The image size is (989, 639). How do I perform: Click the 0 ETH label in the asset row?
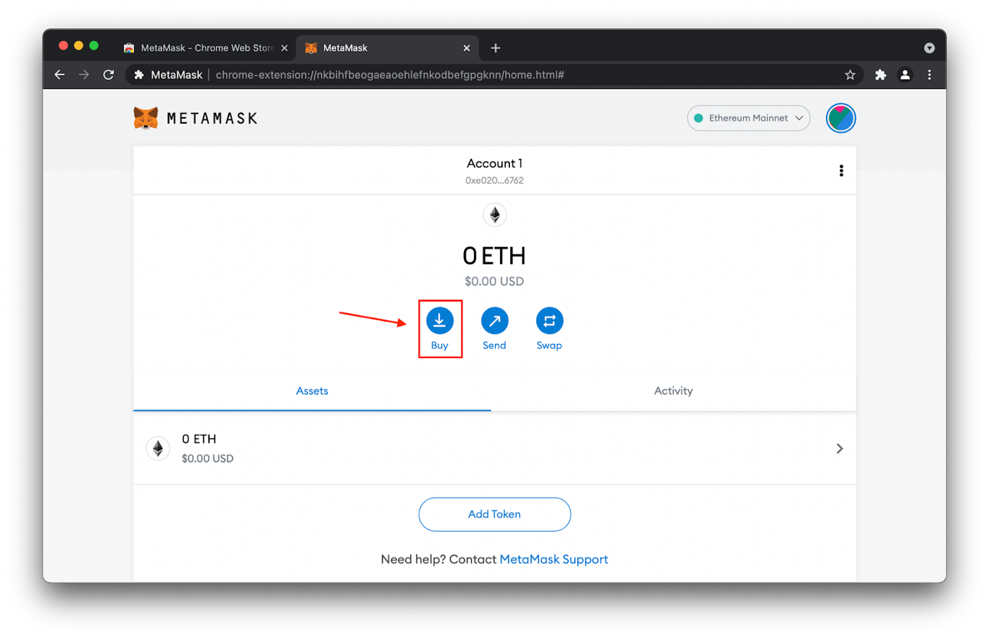coord(199,439)
